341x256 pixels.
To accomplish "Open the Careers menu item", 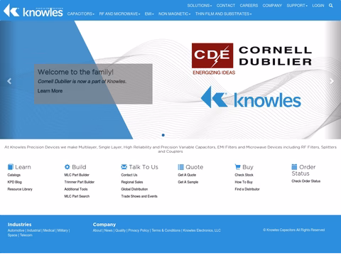I will [x=249, y=6].
